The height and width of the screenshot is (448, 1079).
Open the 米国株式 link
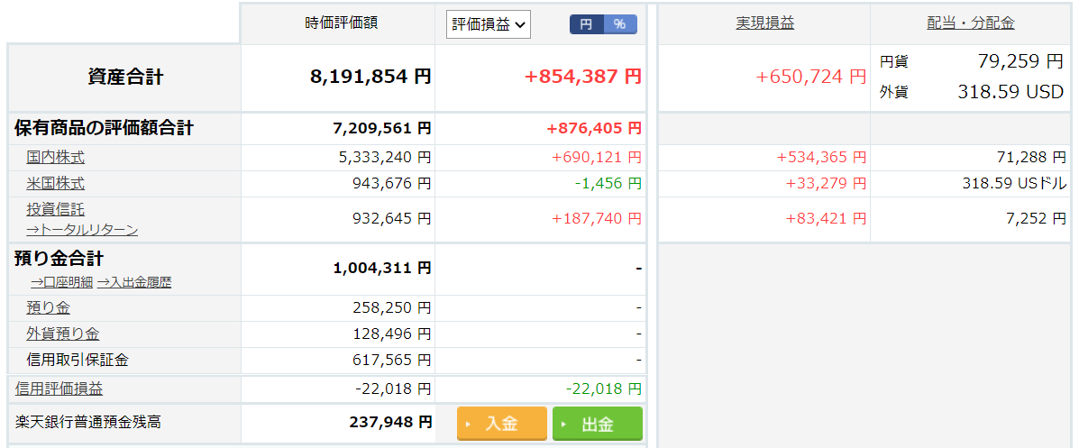tap(56, 184)
